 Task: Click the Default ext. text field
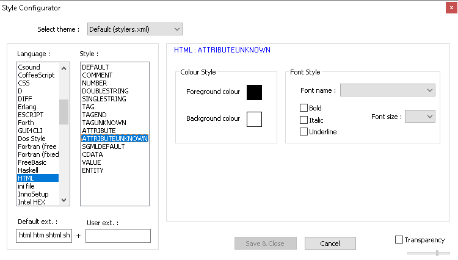44,236
